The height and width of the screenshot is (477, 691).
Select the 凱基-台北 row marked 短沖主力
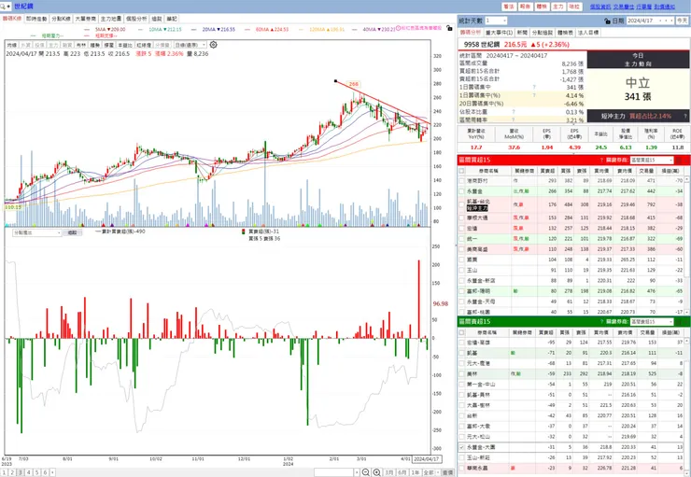[x=571, y=204]
